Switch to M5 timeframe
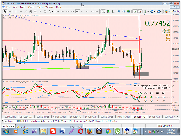Screen dimensions: 181x136 point(63,11)
